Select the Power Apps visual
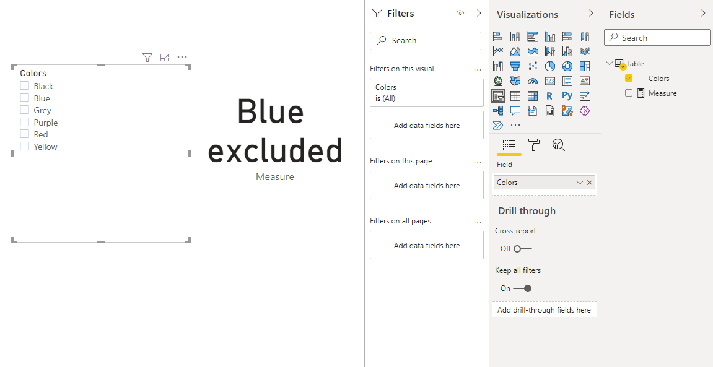Screen dimensions: 713x367 point(585,110)
